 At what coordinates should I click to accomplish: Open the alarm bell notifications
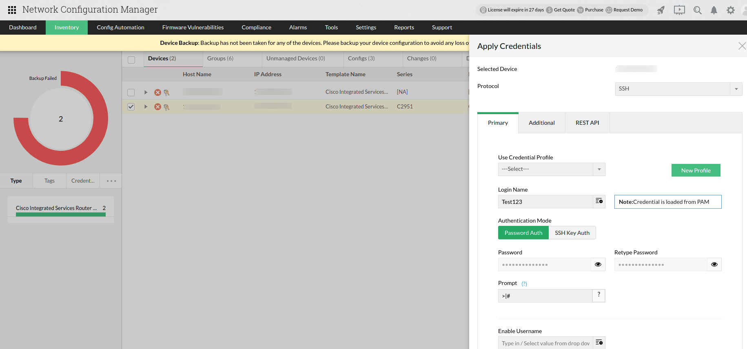pyautogui.click(x=714, y=10)
